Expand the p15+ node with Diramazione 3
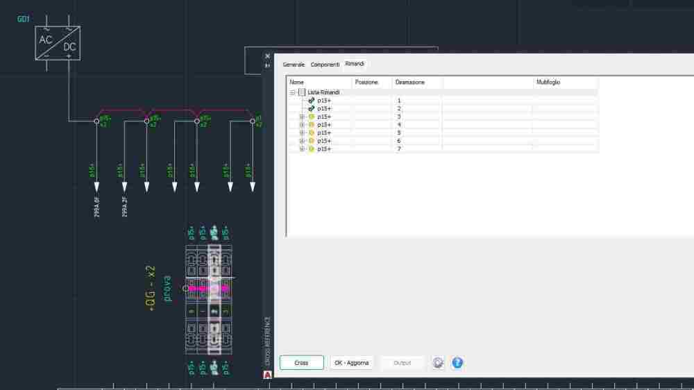The width and height of the screenshot is (694, 390). point(303,117)
